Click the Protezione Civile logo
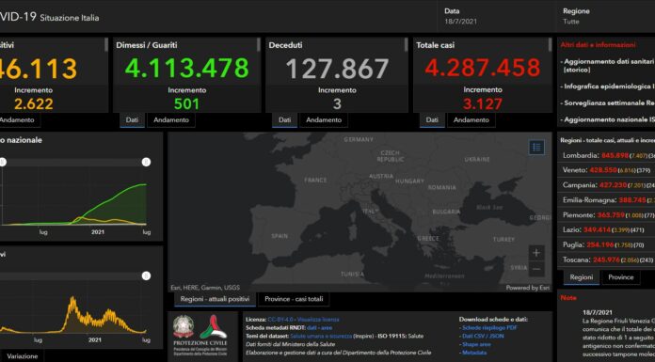Image resolution: width=655 pixels, height=362 pixels. click(213, 327)
